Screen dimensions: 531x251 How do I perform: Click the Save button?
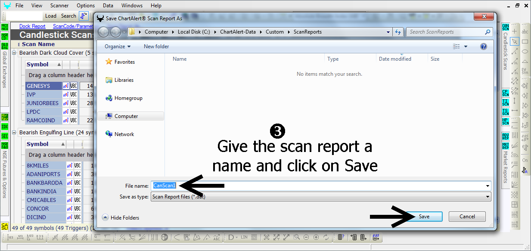pos(424,217)
